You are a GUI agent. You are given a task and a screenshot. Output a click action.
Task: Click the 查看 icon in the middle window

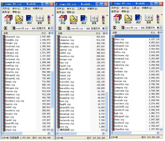94,20
